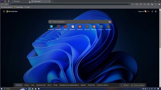Select the Ситуация на дорогах feed tab

(102, 85)
